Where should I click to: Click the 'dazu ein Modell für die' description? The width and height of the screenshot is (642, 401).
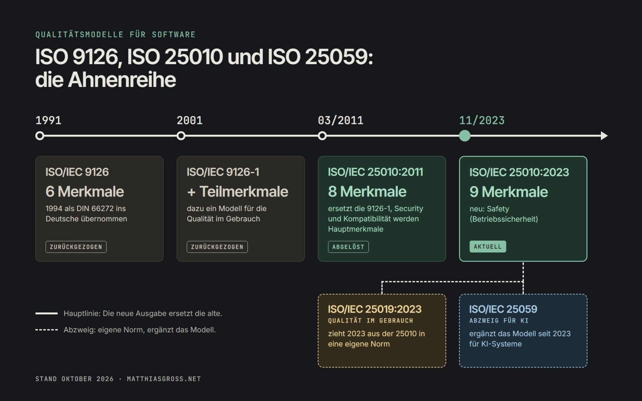coord(226,214)
